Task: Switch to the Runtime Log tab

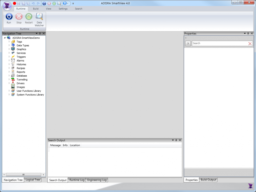Action: point(77,180)
